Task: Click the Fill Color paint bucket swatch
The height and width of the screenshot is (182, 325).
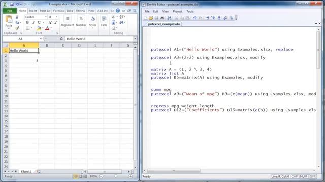Action: (x=39, y=28)
